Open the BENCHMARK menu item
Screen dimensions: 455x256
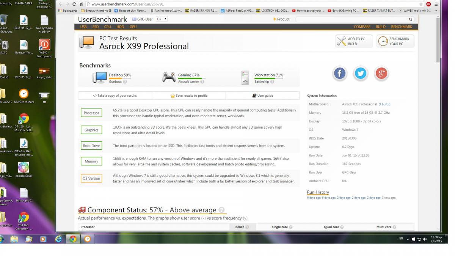[402, 27]
